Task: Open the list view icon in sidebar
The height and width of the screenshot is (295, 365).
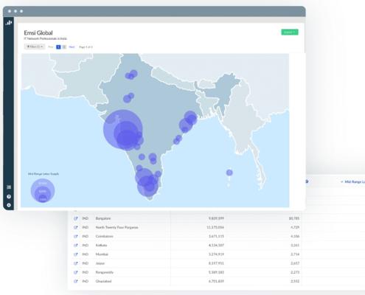Action: (x=9, y=187)
